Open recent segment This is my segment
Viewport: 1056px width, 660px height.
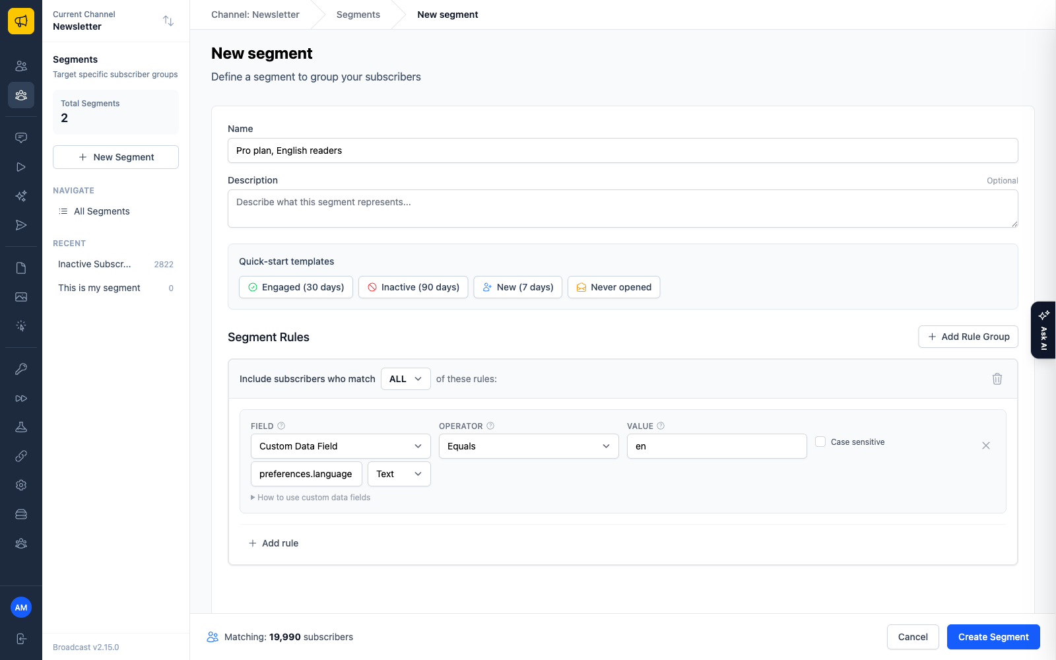click(x=115, y=288)
